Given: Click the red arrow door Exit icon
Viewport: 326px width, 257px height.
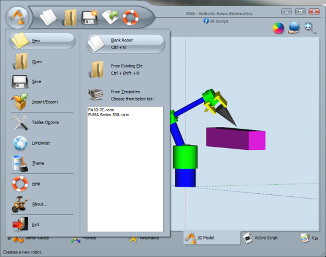Looking at the screenshot, I should click(x=20, y=224).
